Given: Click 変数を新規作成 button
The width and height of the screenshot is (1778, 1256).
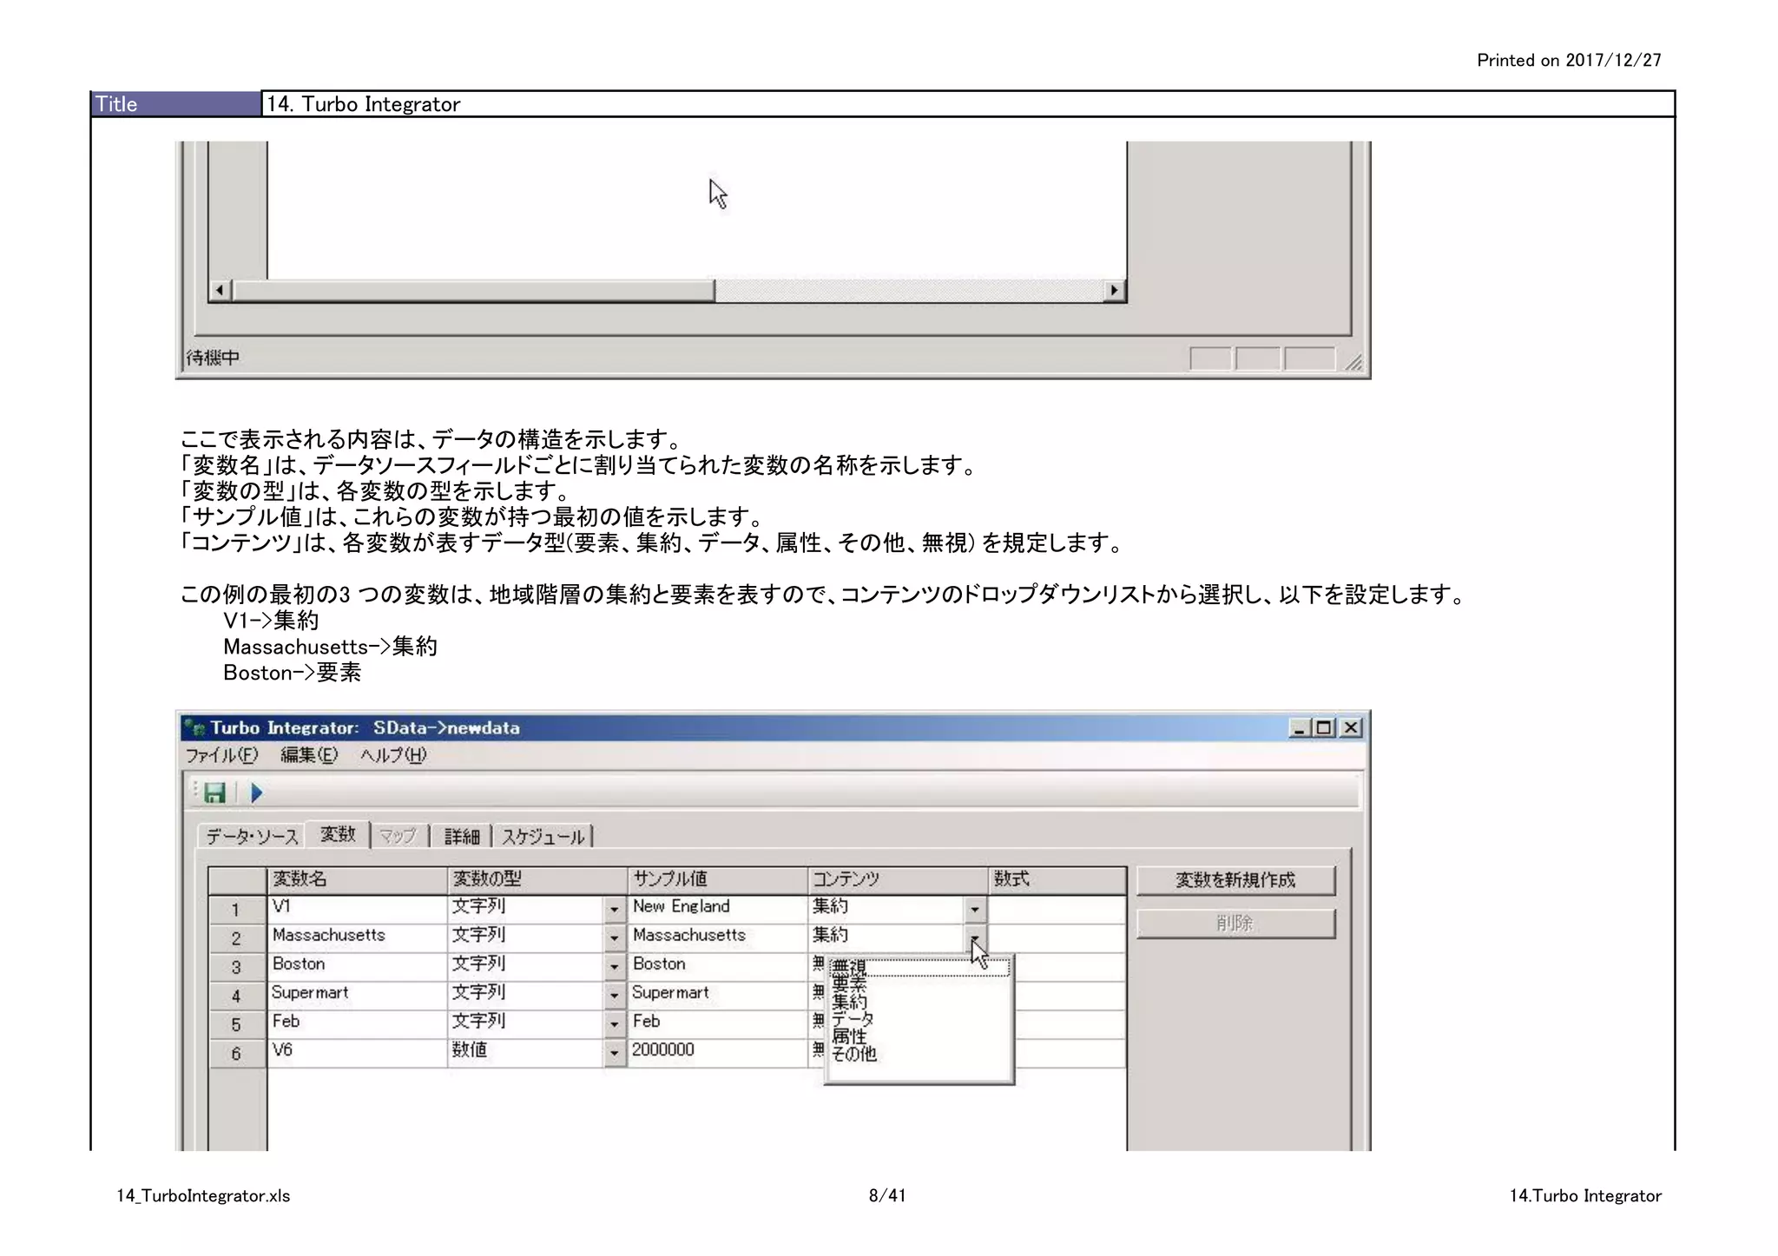Looking at the screenshot, I should [x=1235, y=880].
